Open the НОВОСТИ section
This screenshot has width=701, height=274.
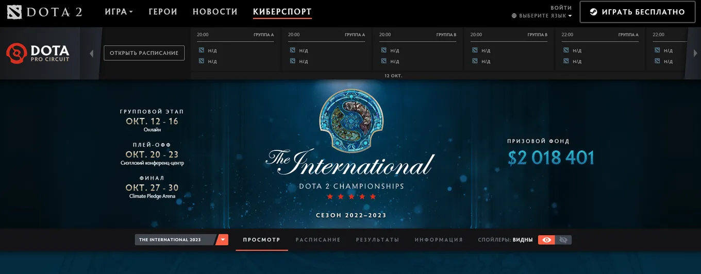pyautogui.click(x=215, y=12)
